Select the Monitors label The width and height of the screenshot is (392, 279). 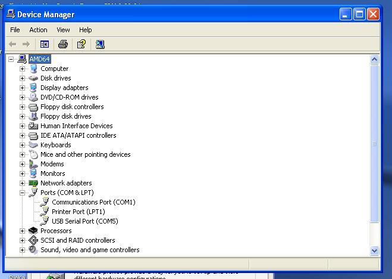[53, 173]
